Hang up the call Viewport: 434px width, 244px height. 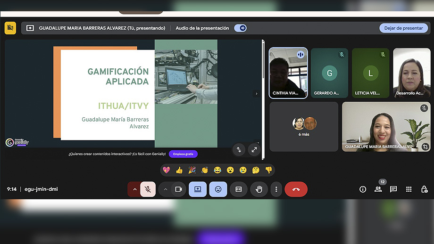pos(296,189)
